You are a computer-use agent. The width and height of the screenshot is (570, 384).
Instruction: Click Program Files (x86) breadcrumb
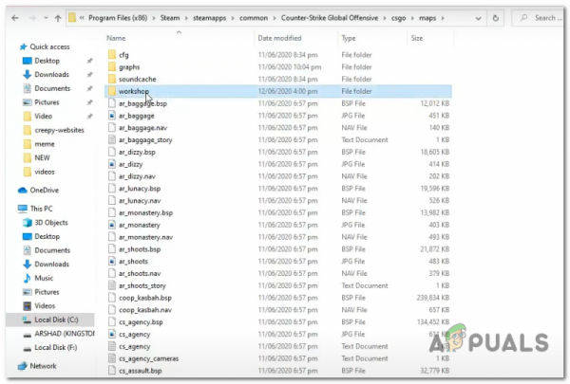118,18
